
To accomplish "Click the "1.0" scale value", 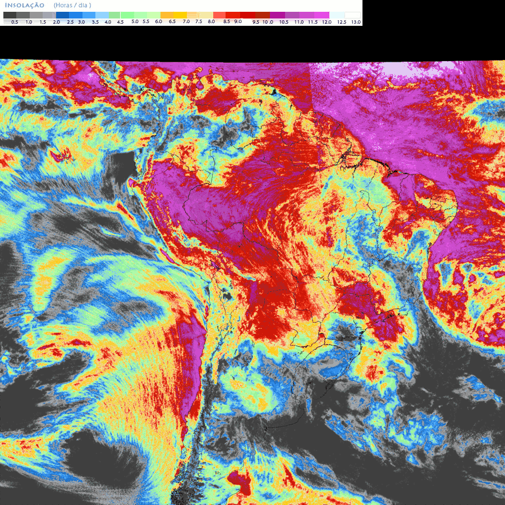I will [x=29, y=22].
